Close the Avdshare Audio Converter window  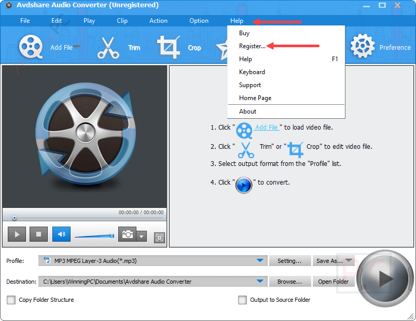[397, 5]
